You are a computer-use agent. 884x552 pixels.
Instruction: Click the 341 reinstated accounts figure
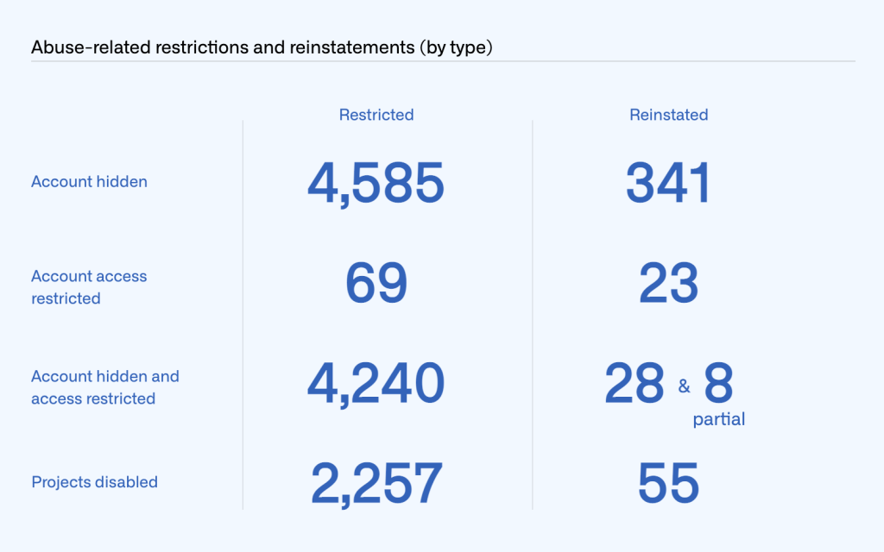point(668,184)
